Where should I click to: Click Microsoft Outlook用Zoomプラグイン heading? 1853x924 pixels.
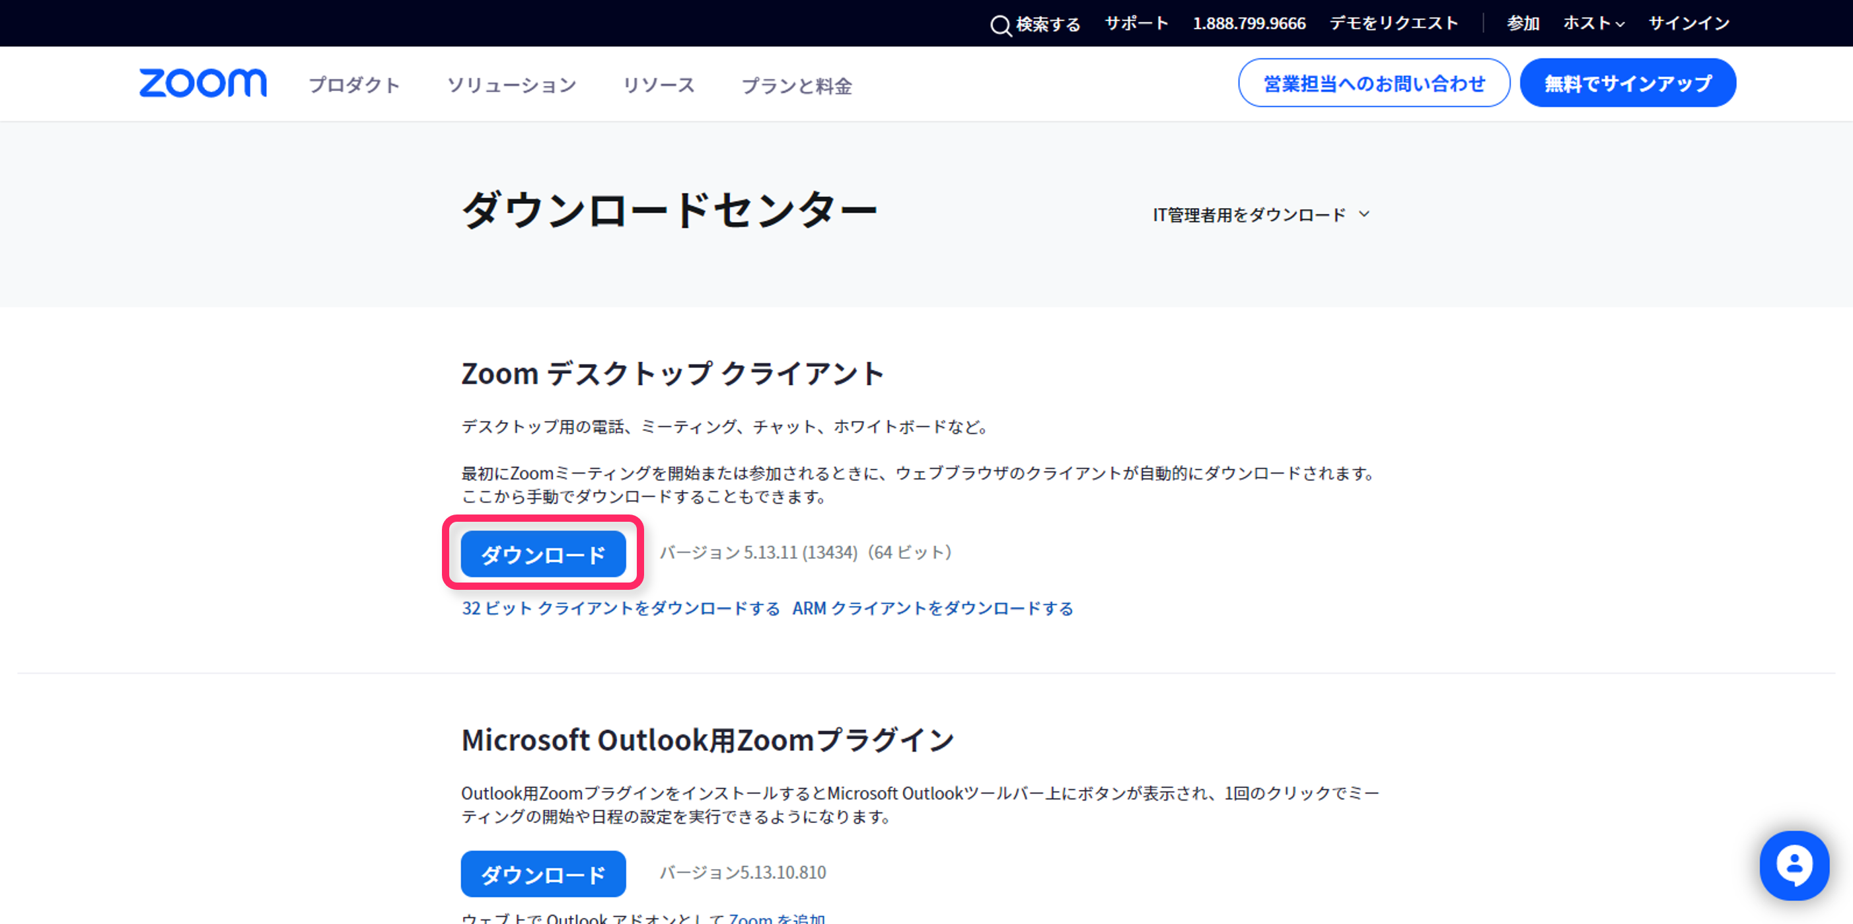[x=708, y=739]
